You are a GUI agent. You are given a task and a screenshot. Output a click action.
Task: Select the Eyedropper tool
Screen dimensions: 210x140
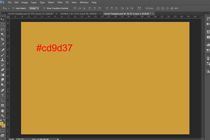point(2,45)
